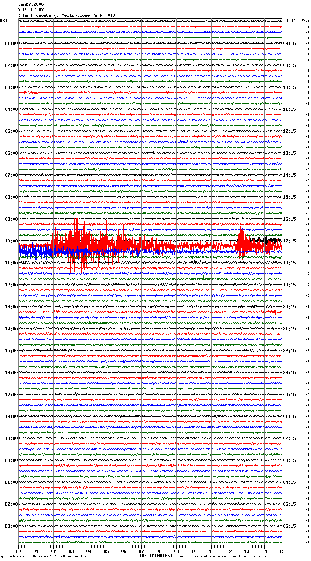
Task: Click the "19:15" UTC time label
Action: click(289, 285)
